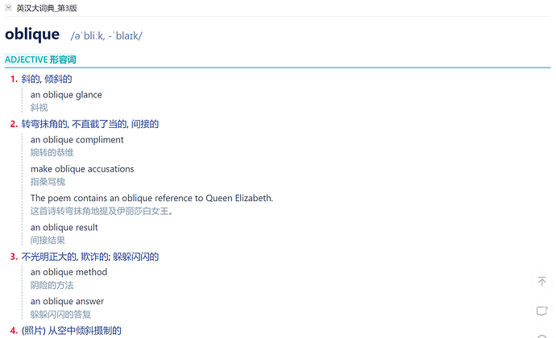Click the partially visible round icon at bottom right
Viewport: 556px width, 338px height.
click(541, 335)
